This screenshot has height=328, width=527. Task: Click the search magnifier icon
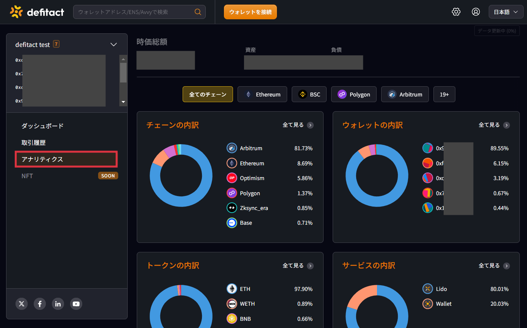pyautogui.click(x=198, y=12)
